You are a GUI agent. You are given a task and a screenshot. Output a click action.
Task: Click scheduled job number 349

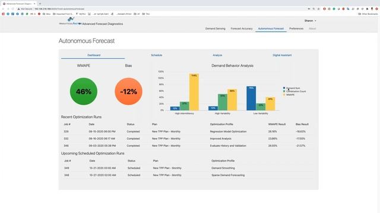coord(66,168)
